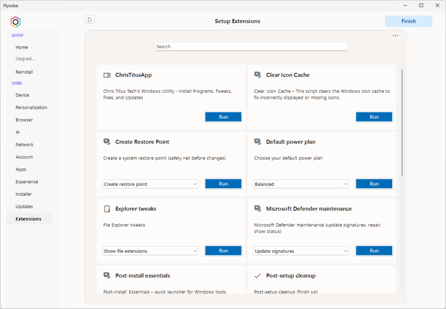
Task: Open the Update signatures dropdown
Action: point(301,251)
